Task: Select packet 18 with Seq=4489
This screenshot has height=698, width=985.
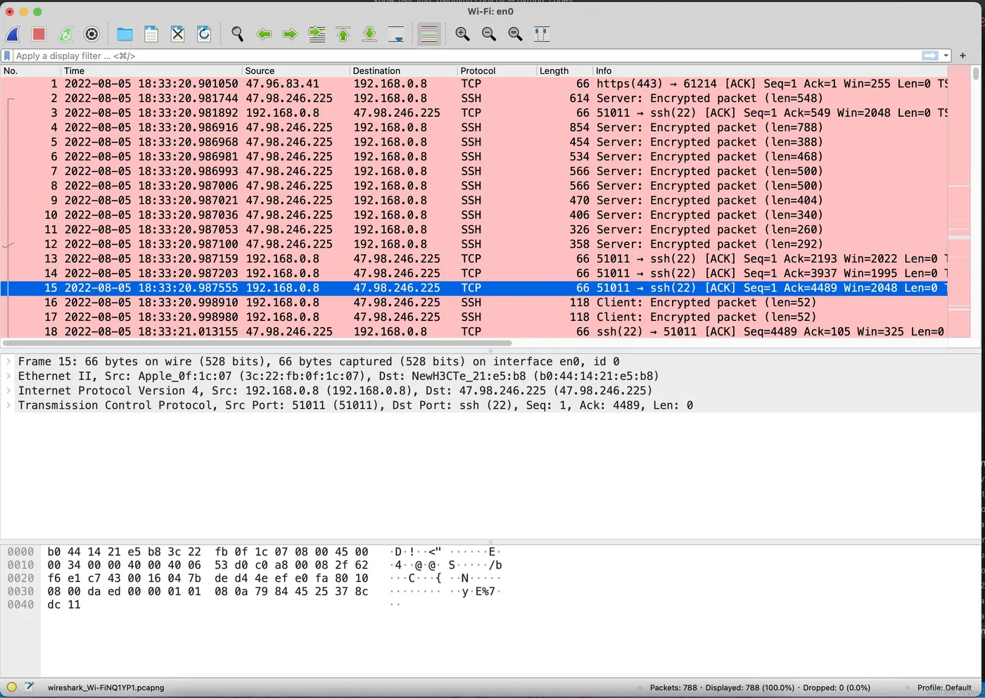Action: pos(474,331)
